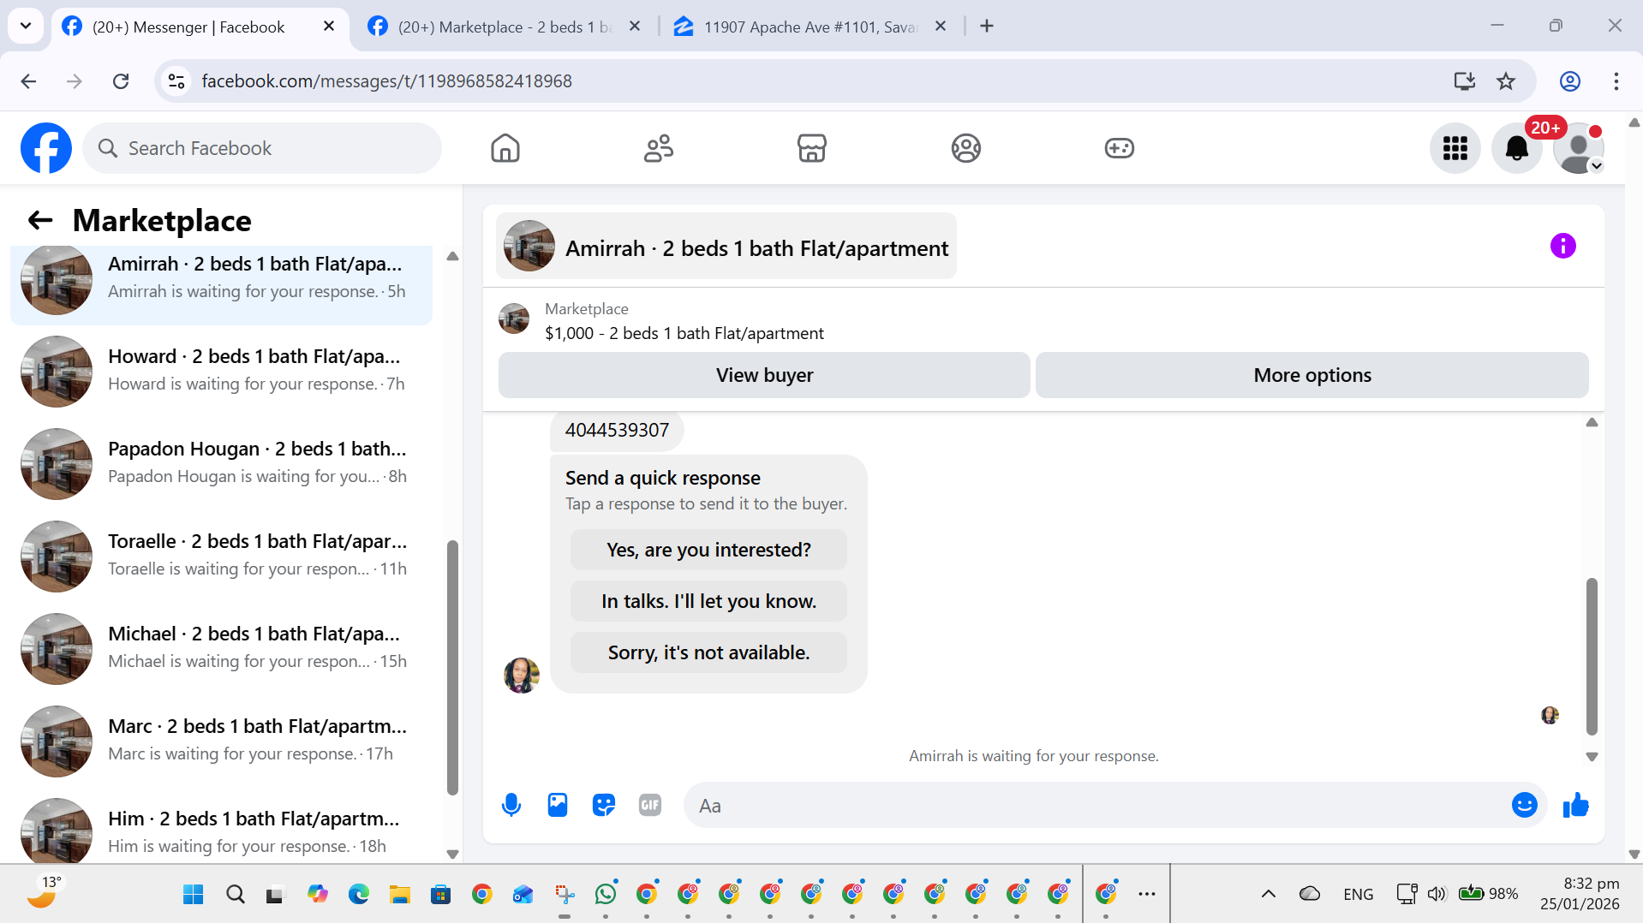Expand the tab search dropdown arrow
The height and width of the screenshot is (923, 1643).
pos(26,27)
